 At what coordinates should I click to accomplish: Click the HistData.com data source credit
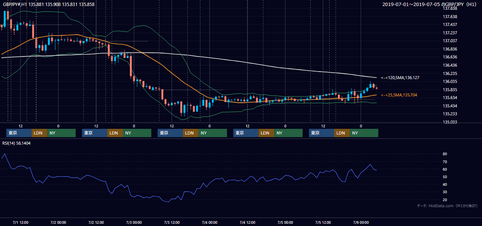pyautogui.click(x=447, y=206)
